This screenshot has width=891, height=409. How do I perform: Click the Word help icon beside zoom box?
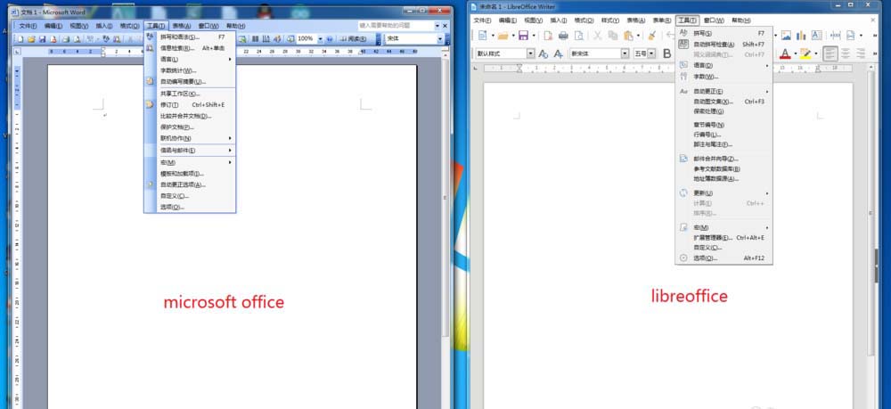pos(329,38)
